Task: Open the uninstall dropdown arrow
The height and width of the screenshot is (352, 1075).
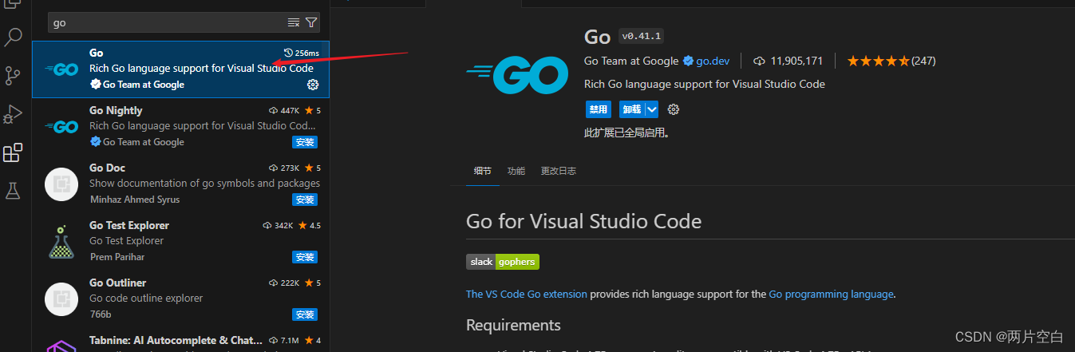Action: pos(652,109)
